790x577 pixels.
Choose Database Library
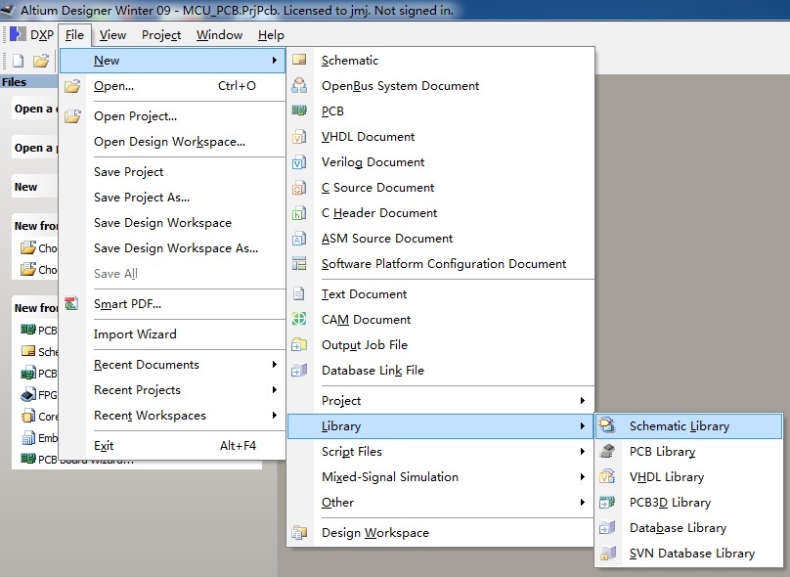point(688,528)
